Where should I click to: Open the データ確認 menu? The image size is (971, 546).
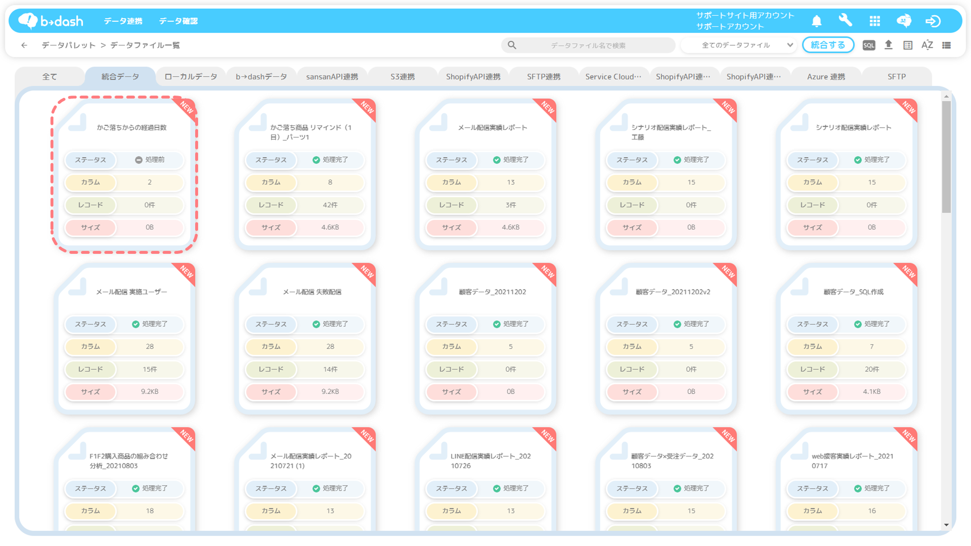179,21
